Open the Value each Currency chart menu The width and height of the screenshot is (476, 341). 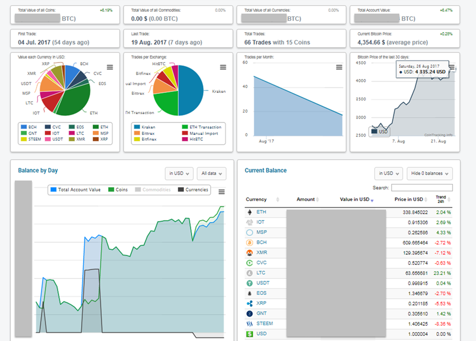pyautogui.click(x=110, y=67)
